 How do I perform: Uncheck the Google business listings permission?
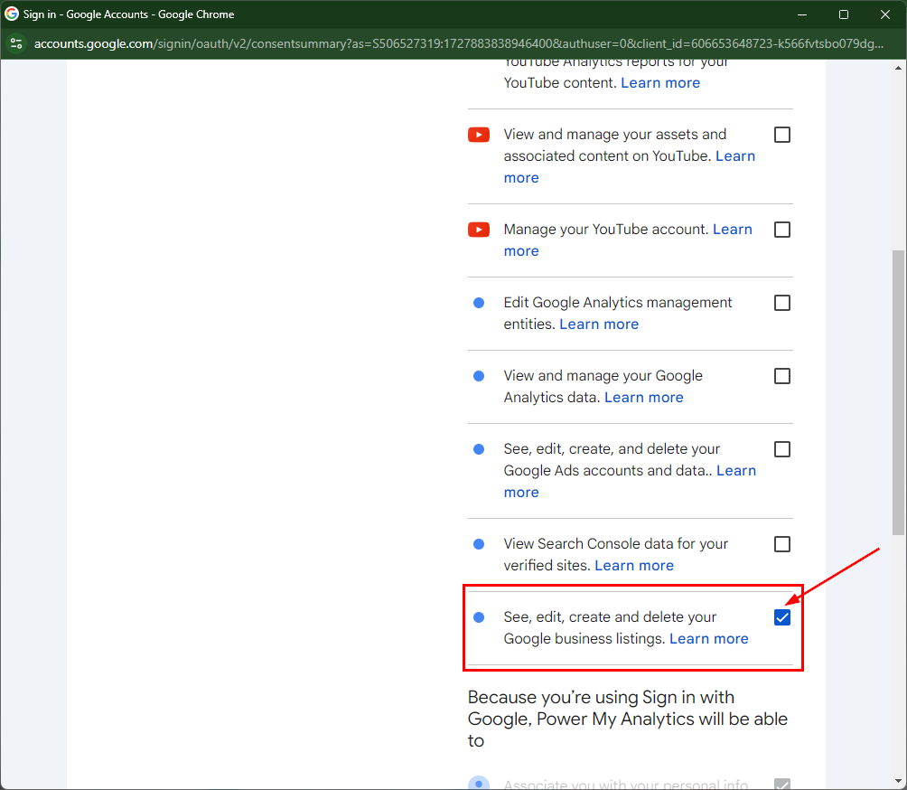[782, 617]
